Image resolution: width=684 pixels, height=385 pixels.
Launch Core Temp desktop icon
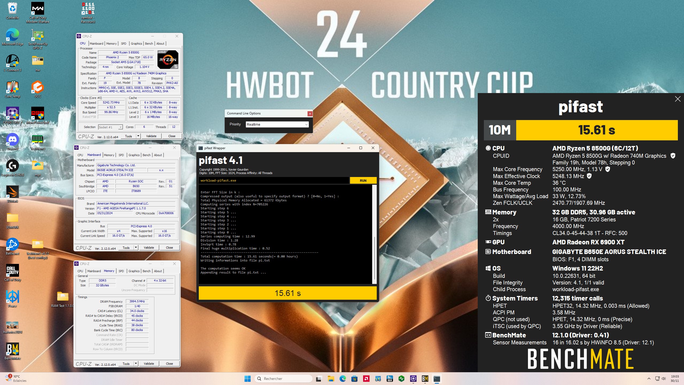[12, 89]
